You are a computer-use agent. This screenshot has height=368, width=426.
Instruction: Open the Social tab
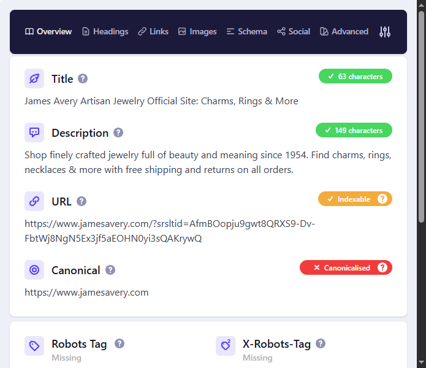(x=294, y=32)
